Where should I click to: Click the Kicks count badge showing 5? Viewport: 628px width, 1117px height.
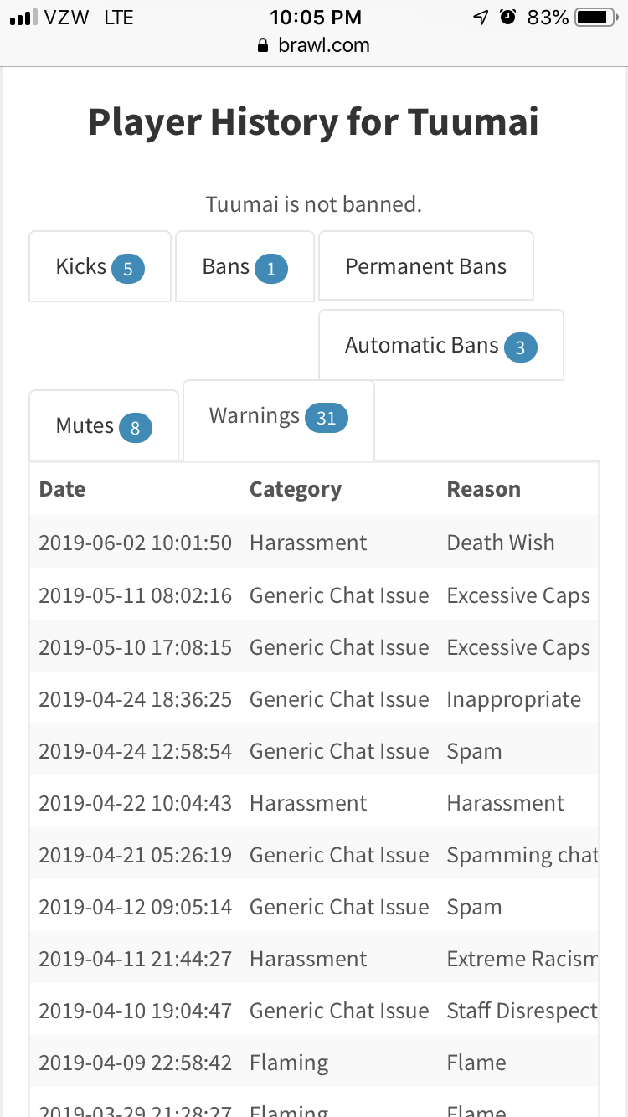point(128,269)
